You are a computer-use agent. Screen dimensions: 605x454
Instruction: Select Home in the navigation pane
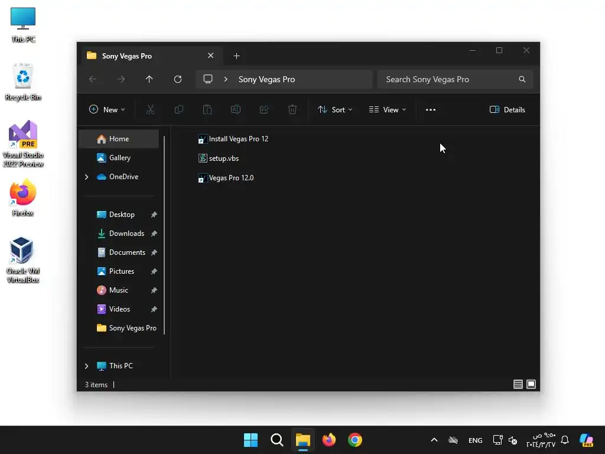click(119, 139)
